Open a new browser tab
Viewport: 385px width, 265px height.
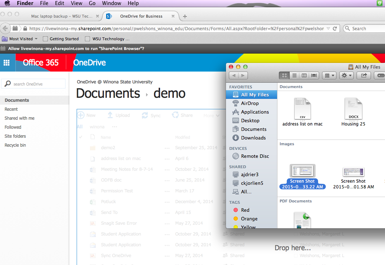coord(185,16)
